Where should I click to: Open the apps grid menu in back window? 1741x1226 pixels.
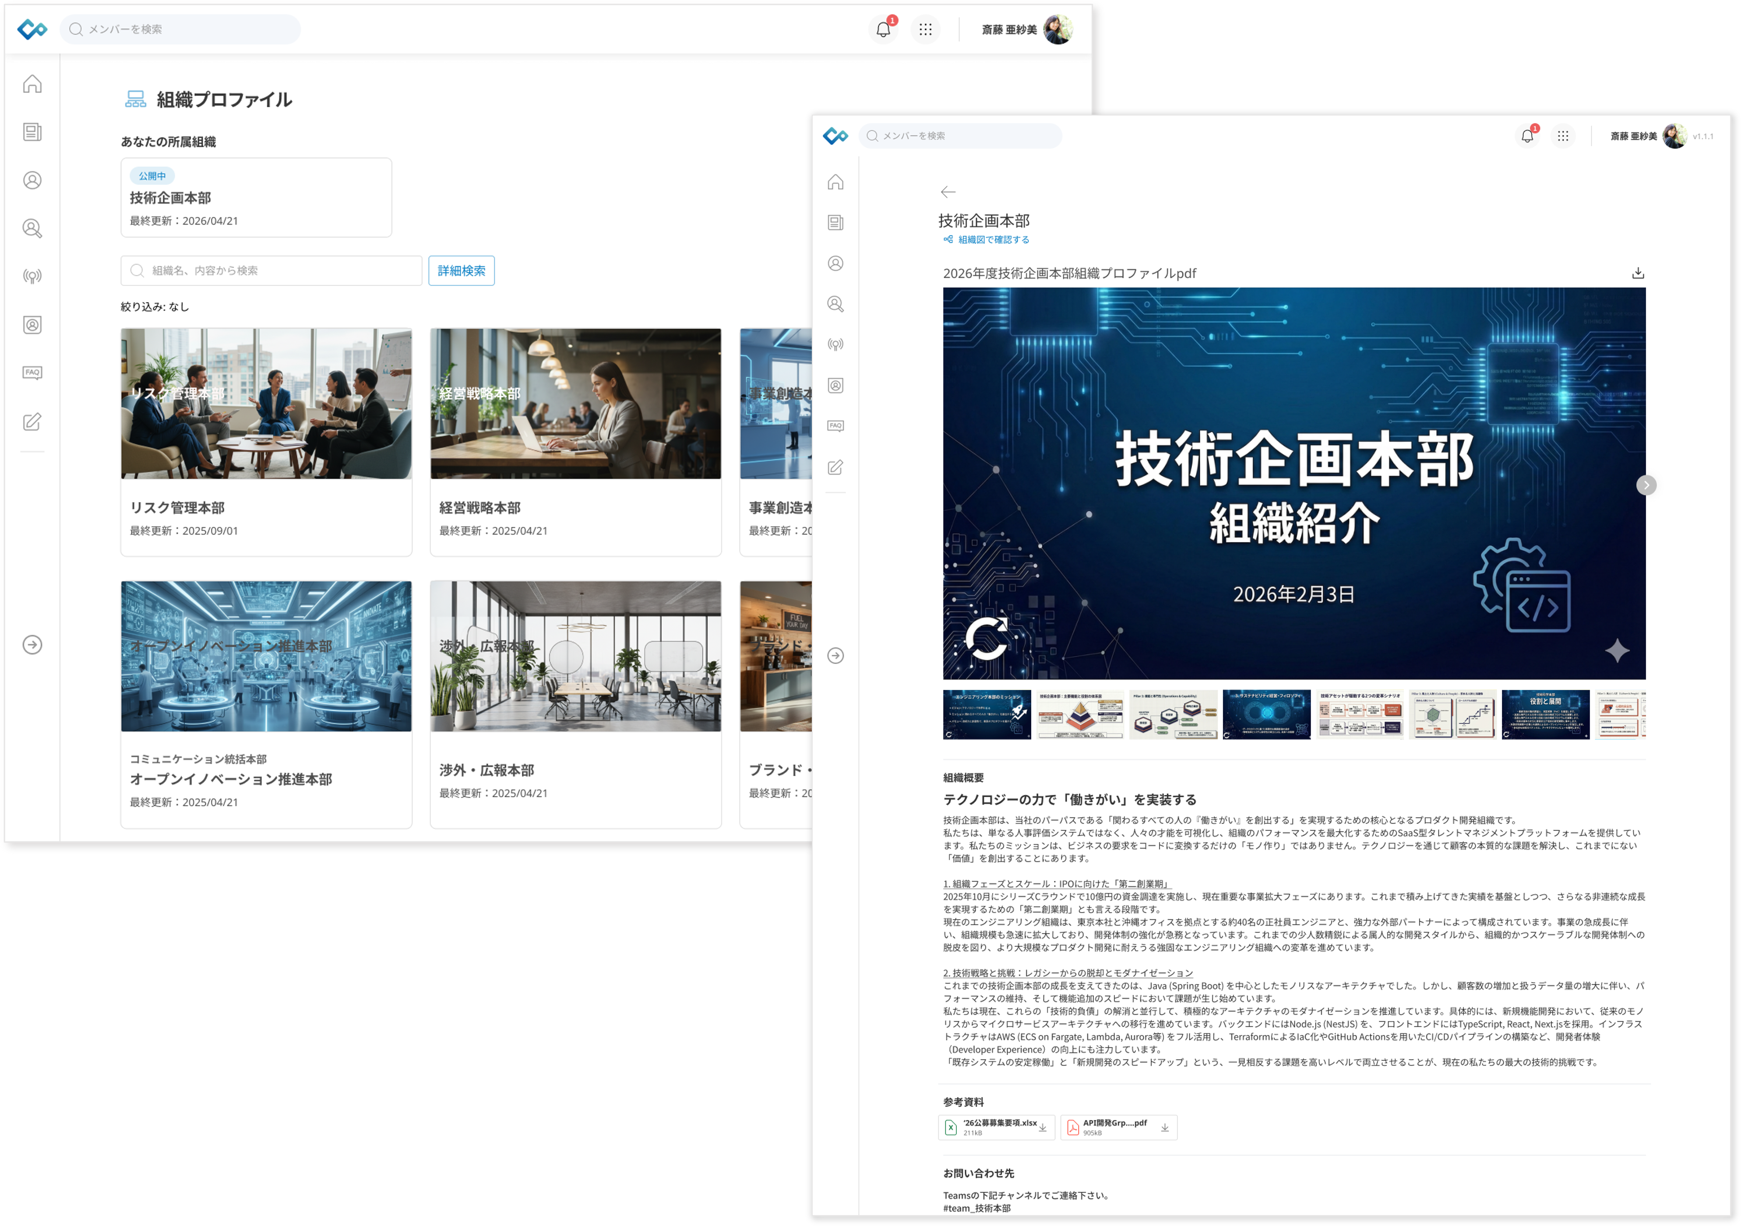[925, 30]
